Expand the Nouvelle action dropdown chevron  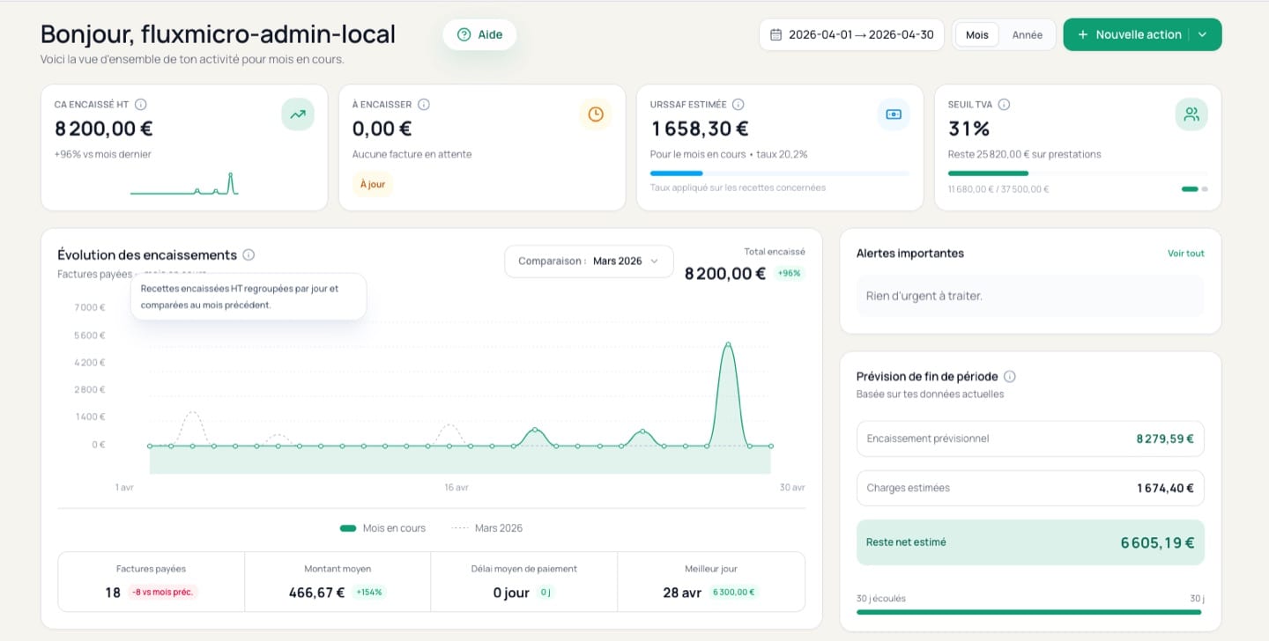pyautogui.click(x=1204, y=35)
